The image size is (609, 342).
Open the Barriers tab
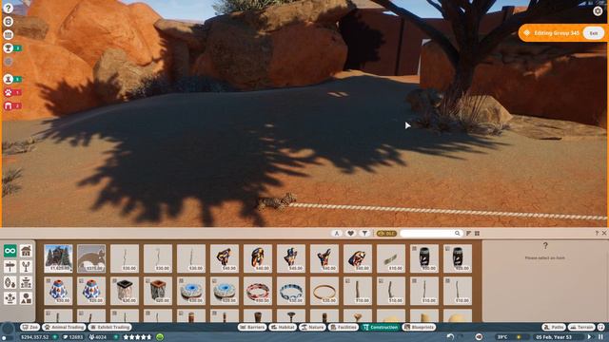click(252, 327)
